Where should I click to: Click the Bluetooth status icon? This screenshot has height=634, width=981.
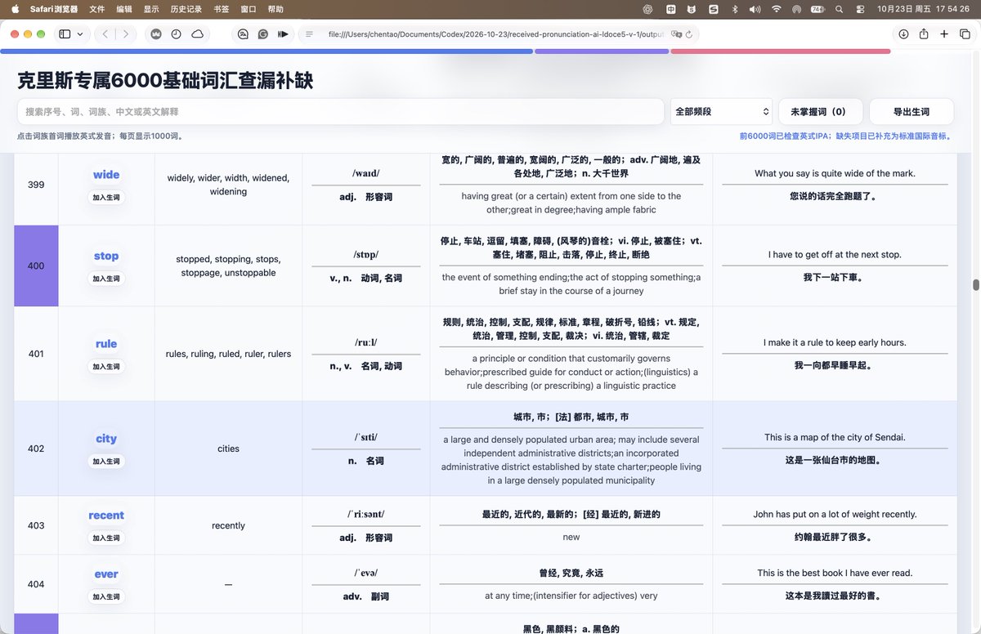734,9
